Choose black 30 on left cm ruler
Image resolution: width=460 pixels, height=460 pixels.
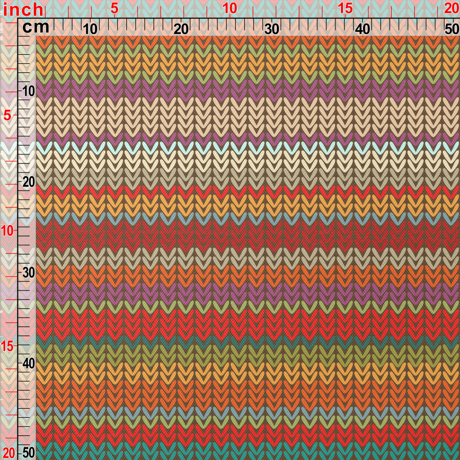click(29, 273)
